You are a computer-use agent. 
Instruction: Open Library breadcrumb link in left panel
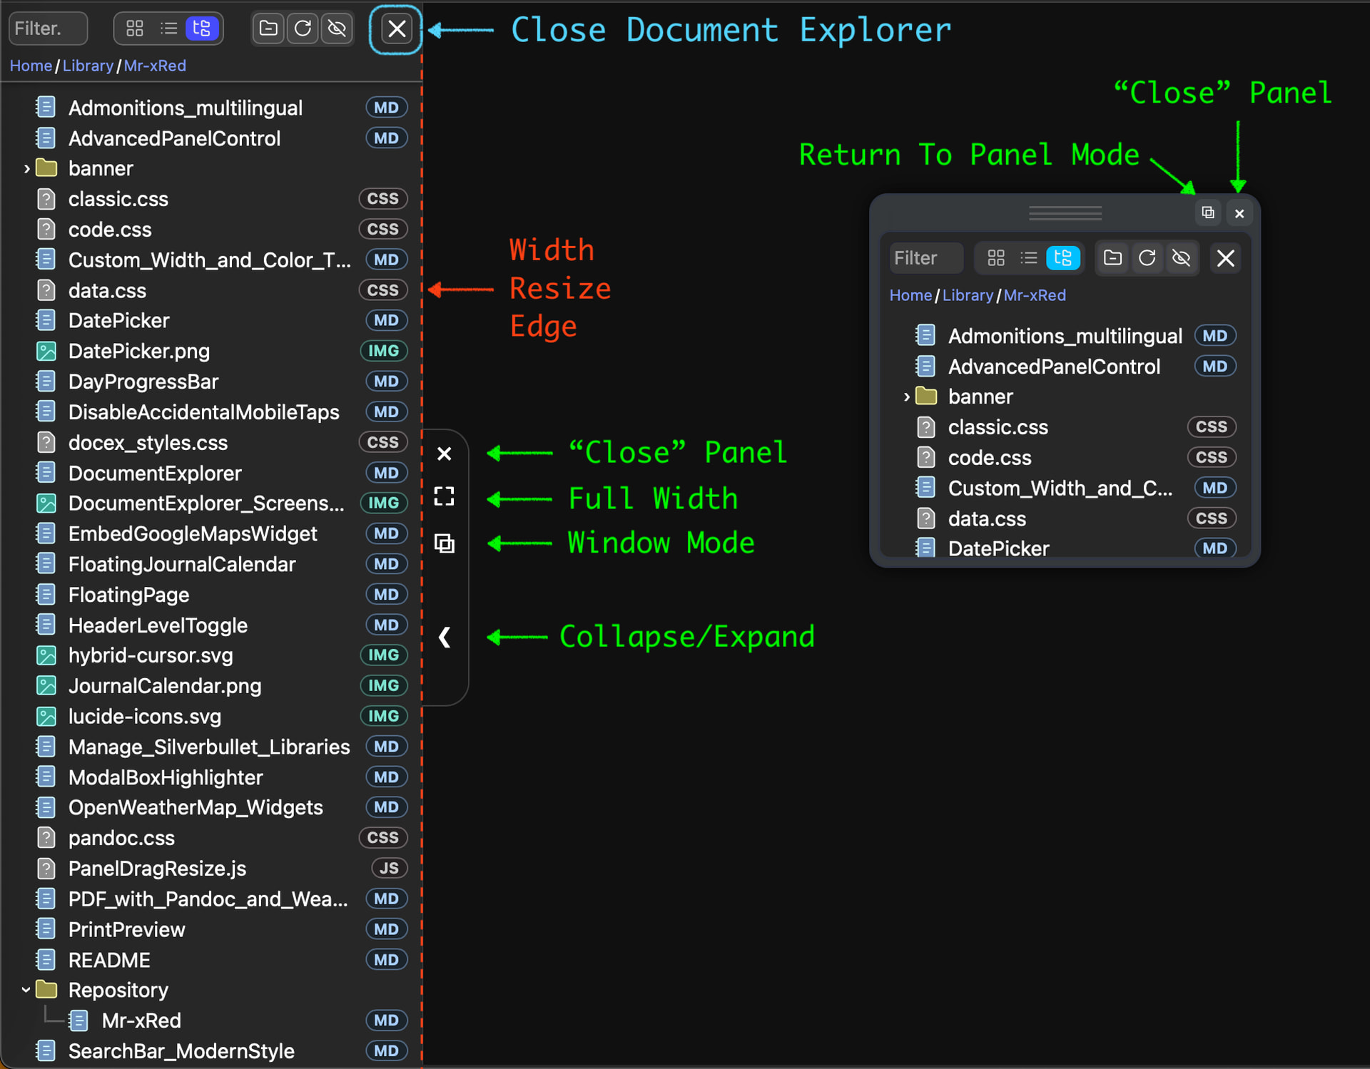[x=88, y=66]
